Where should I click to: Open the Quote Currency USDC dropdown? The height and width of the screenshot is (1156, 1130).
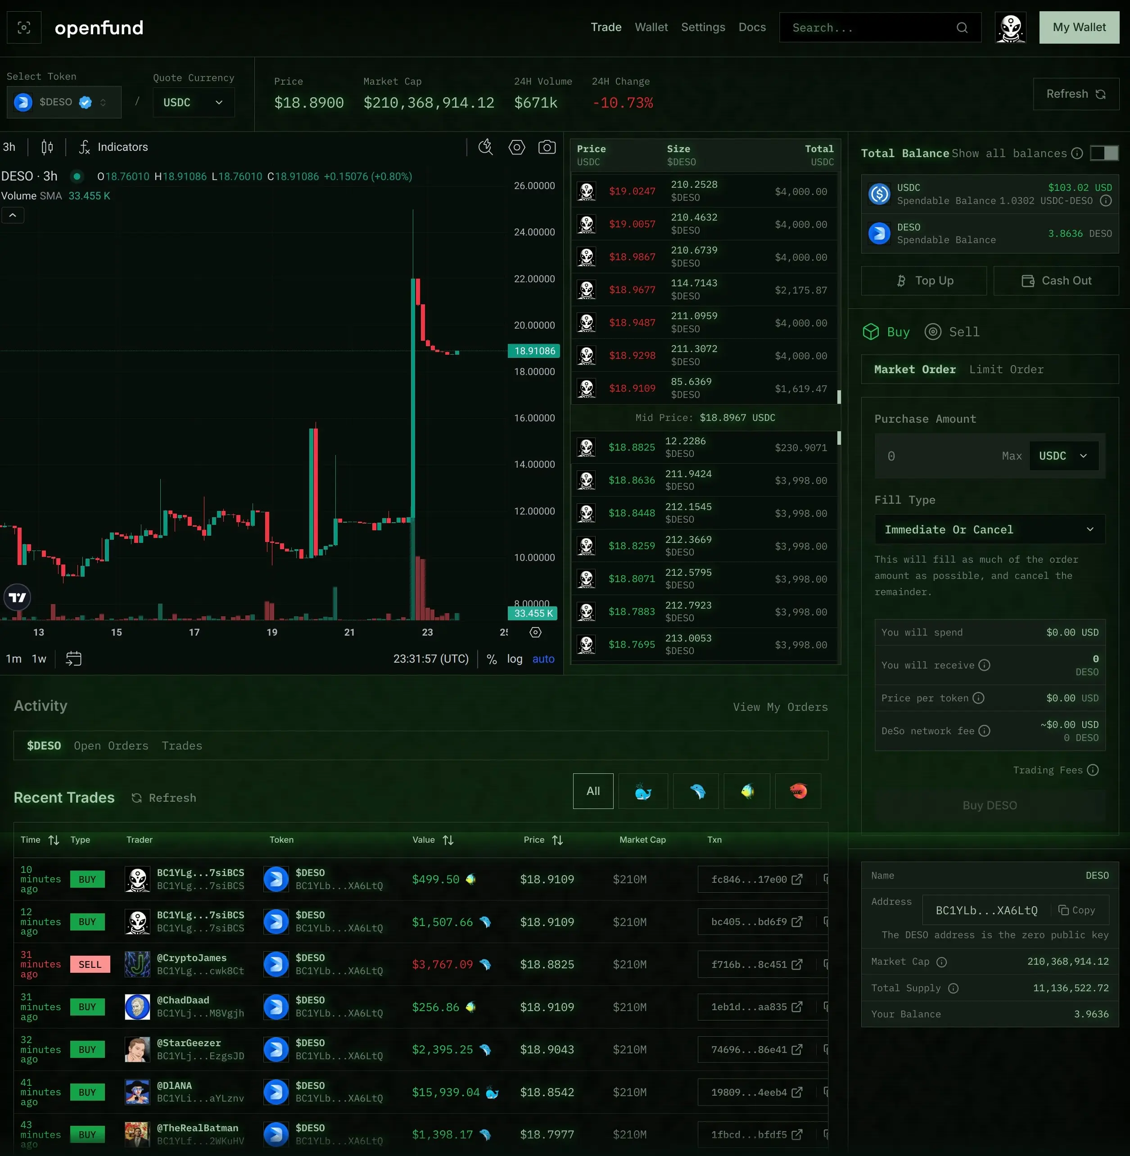click(194, 102)
